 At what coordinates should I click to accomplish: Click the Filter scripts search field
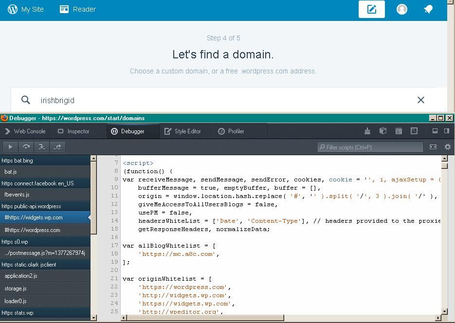[371, 147]
